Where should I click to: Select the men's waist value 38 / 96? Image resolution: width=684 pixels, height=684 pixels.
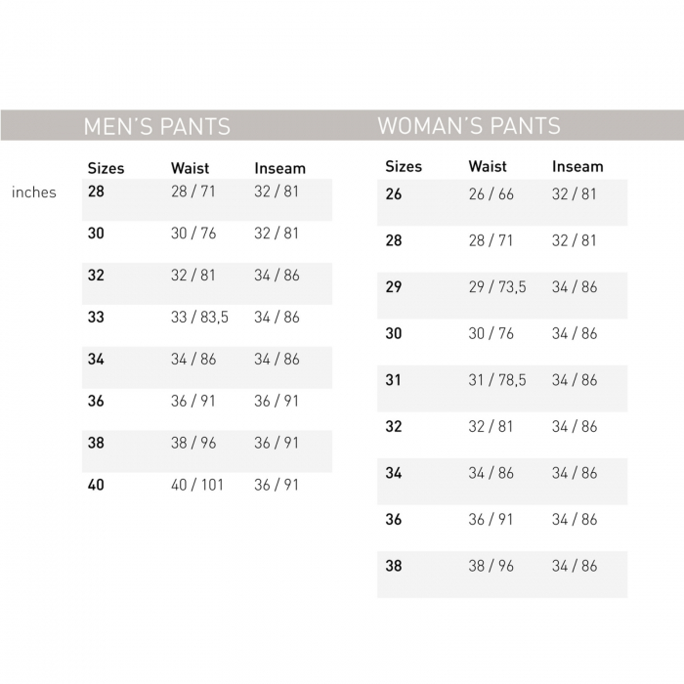(192, 443)
